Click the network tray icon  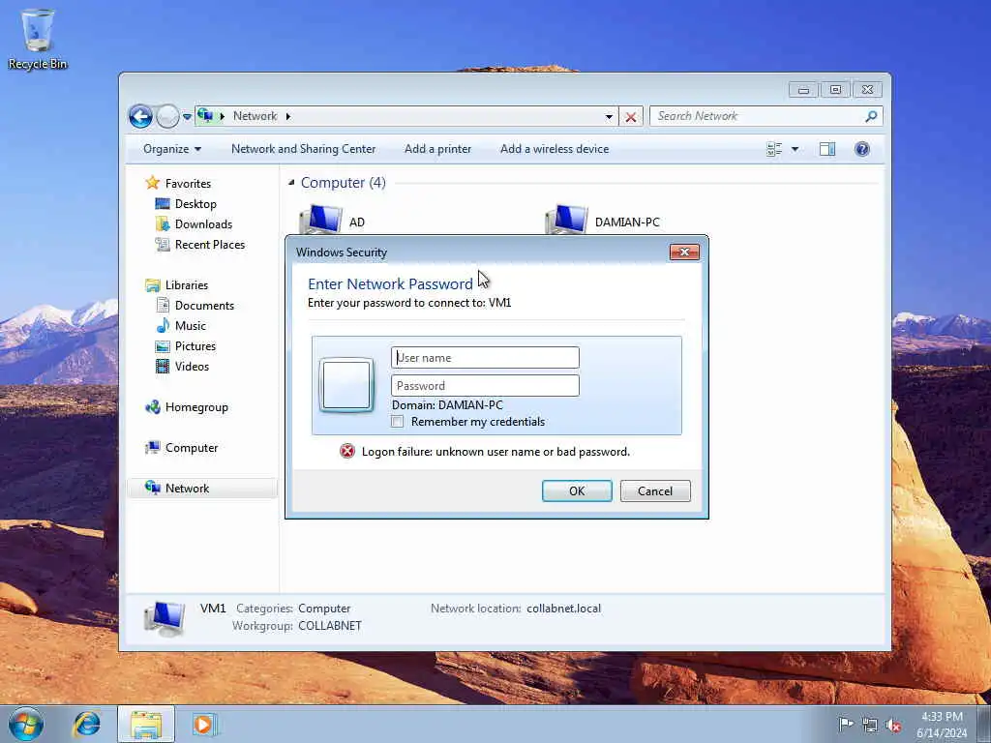(870, 726)
